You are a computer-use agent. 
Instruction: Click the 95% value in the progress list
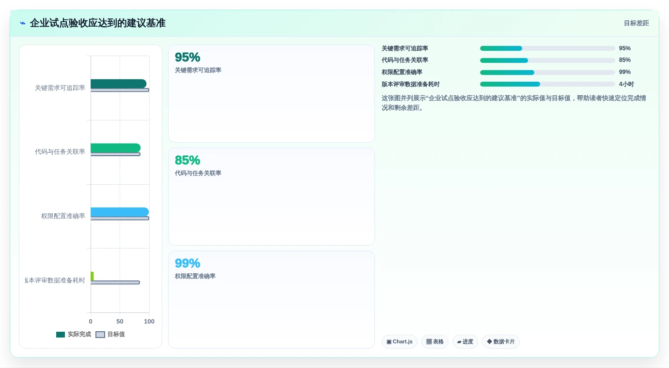pos(625,48)
